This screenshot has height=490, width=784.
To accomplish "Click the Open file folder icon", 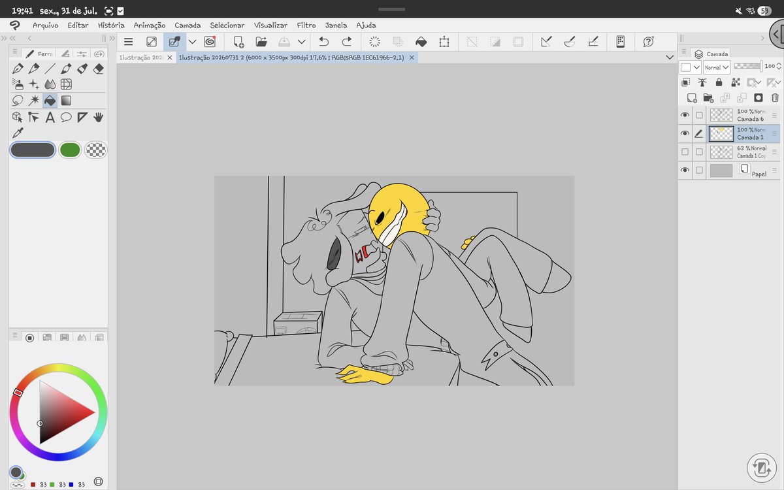I will [261, 42].
